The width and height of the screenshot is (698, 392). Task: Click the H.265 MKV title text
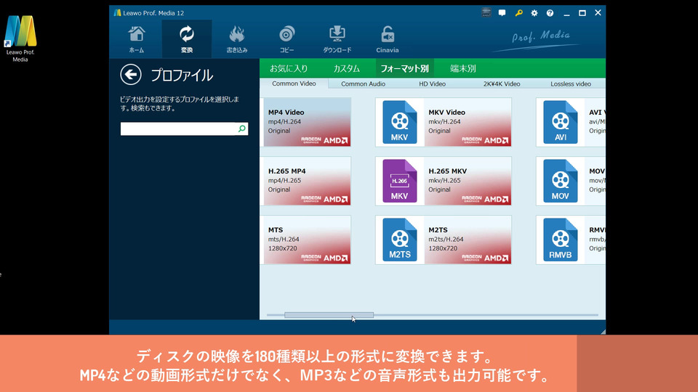(x=447, y=171)
